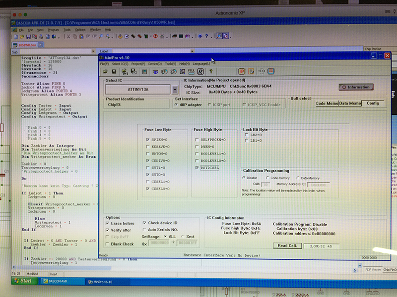Toggle the RSTDISBL fuse checkbox
Screen dimensions: 397x297
tap(197, 168)
